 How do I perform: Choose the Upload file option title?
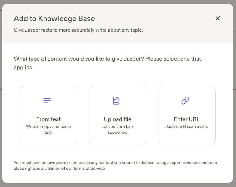[118, 119]
